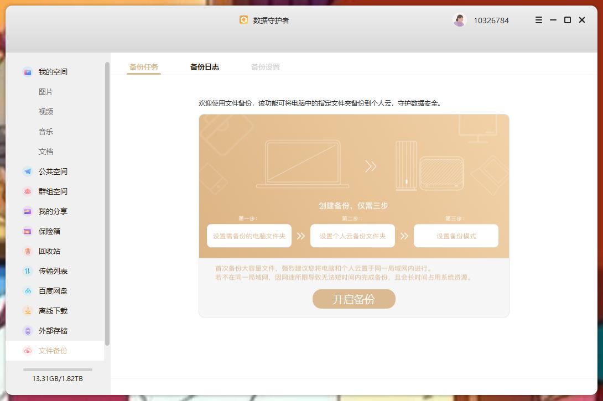Screen dimensions: 603x401
Task: Click the 数据守护者 app logo icon
Action: click(245, 20)
